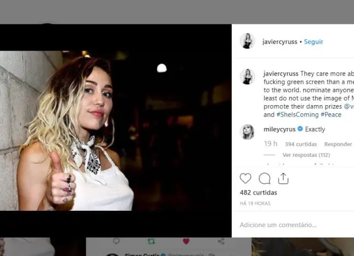Viewport: 354px width, 256px height.
Task: Click the post photo of thumbs-up woman
Action: (115, 131)
